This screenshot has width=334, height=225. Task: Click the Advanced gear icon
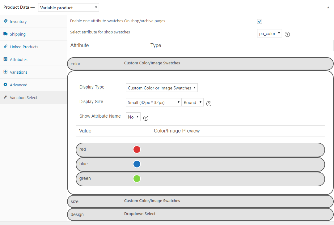[x=6, y=84]
